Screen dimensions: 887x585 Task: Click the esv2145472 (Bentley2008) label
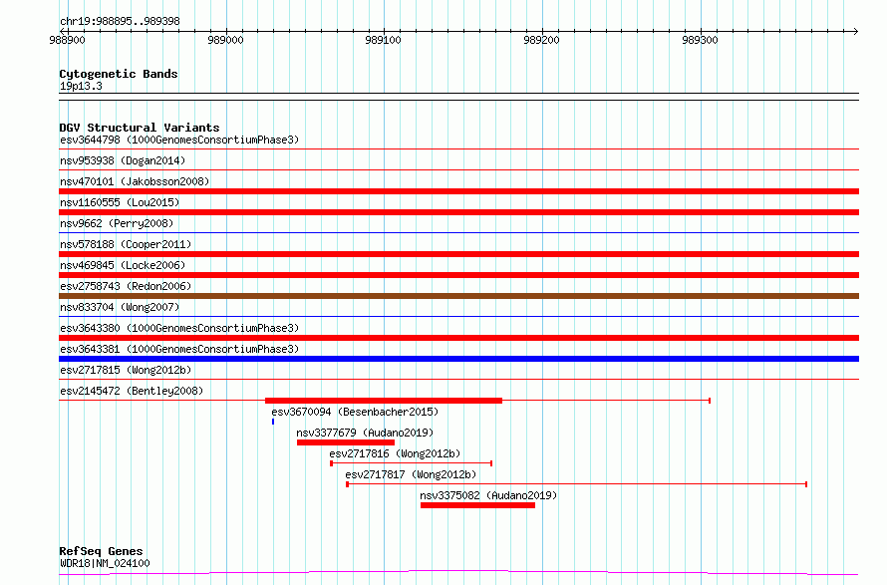click(x=132, y=391)
